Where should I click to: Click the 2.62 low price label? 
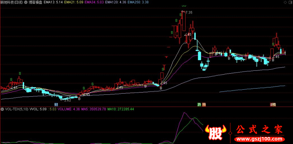pos(67,100)
